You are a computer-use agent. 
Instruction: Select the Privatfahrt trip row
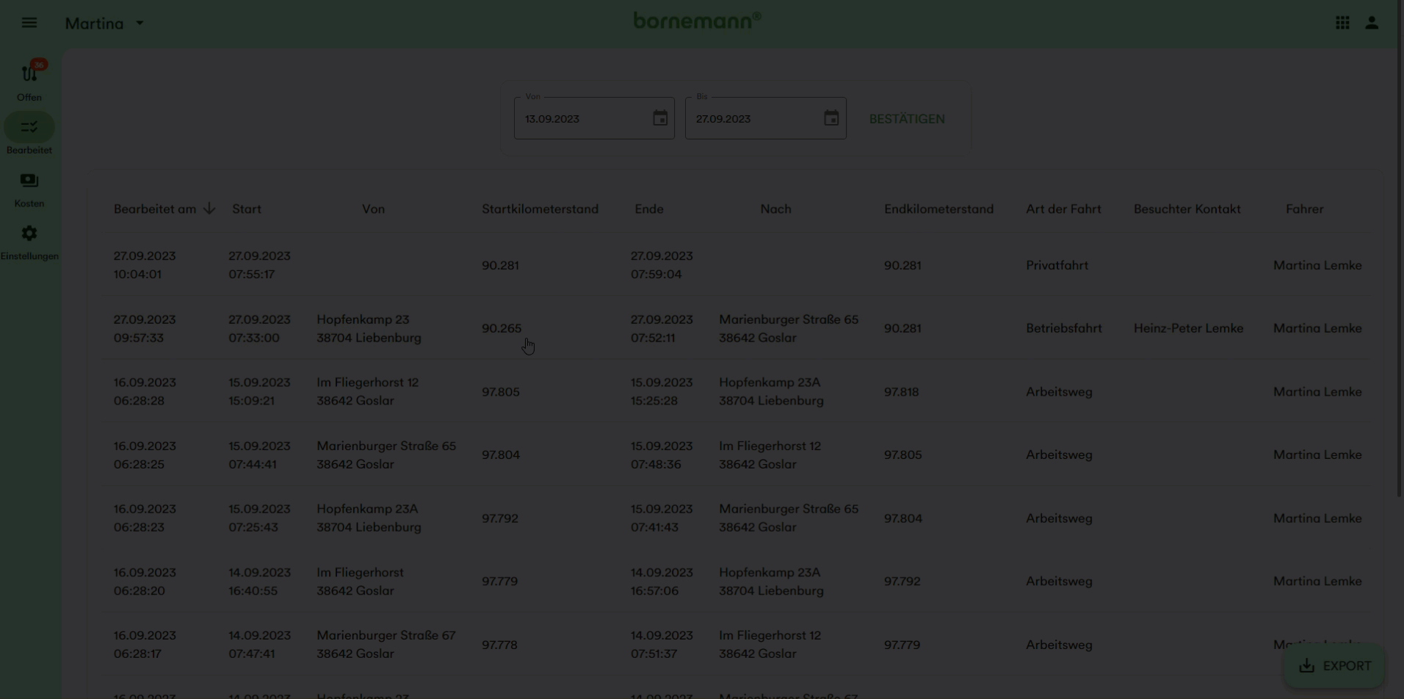click(x=734, y=265)
